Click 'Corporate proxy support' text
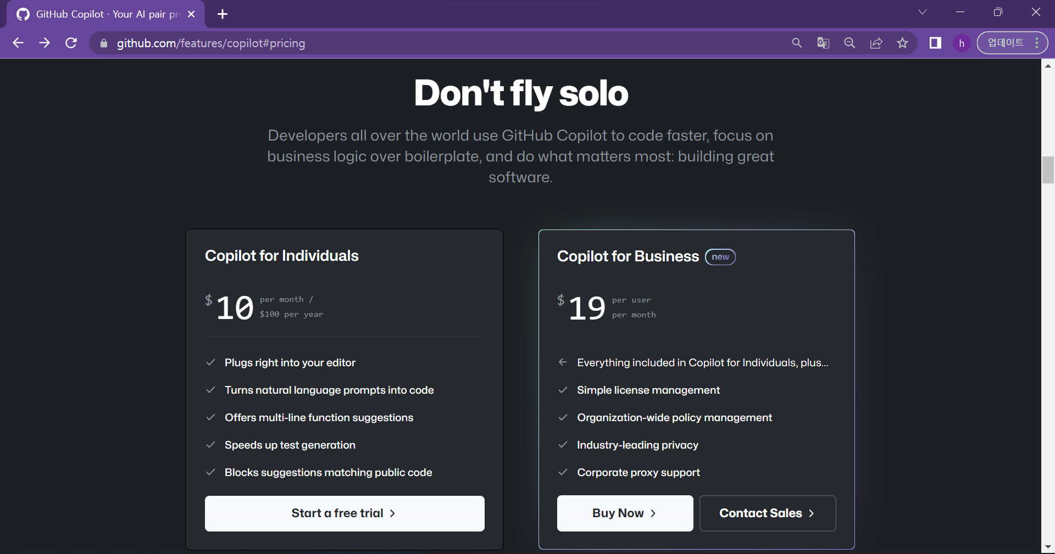The height and width of the screenshot is (554, 1055). point(638,473)
